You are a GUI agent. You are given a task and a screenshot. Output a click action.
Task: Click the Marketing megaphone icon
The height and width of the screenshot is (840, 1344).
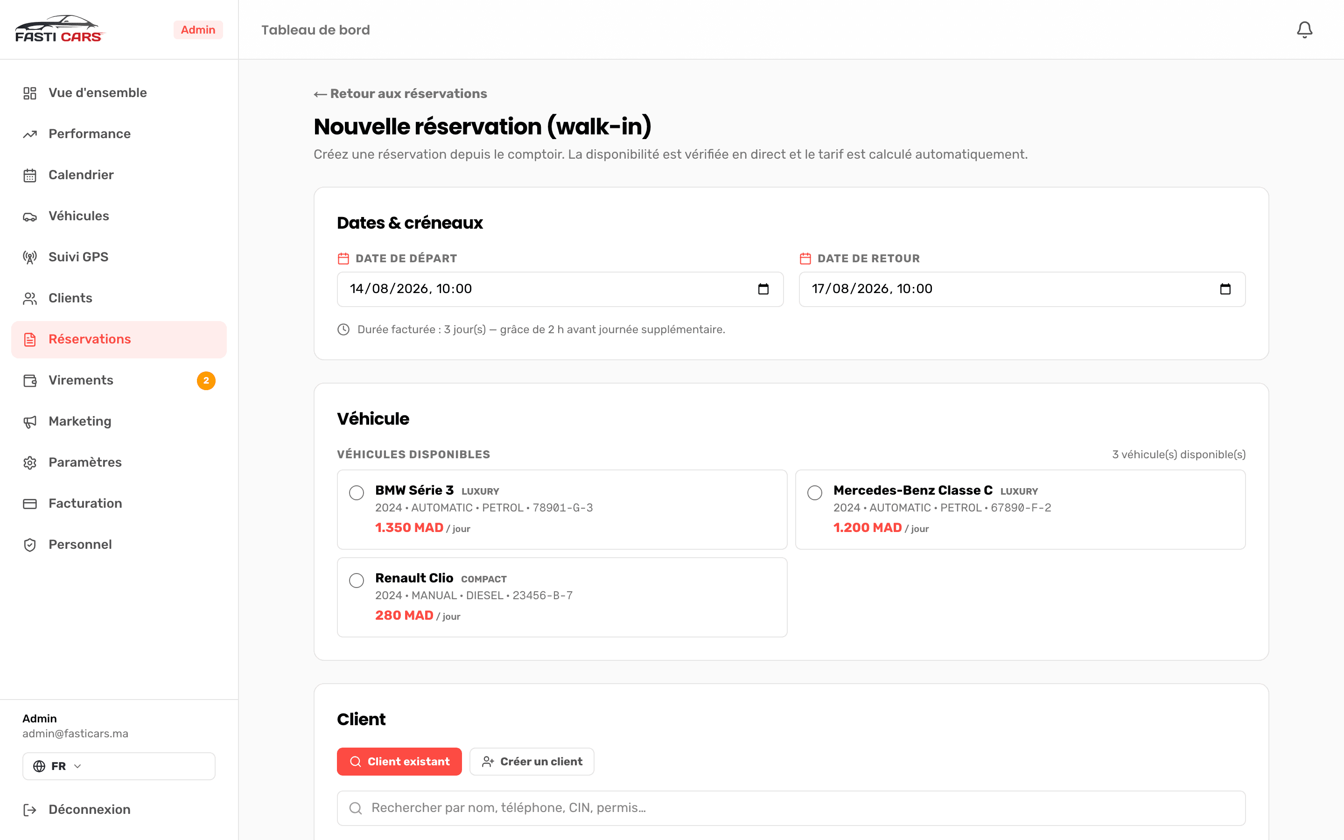click(x=30, y=422)
